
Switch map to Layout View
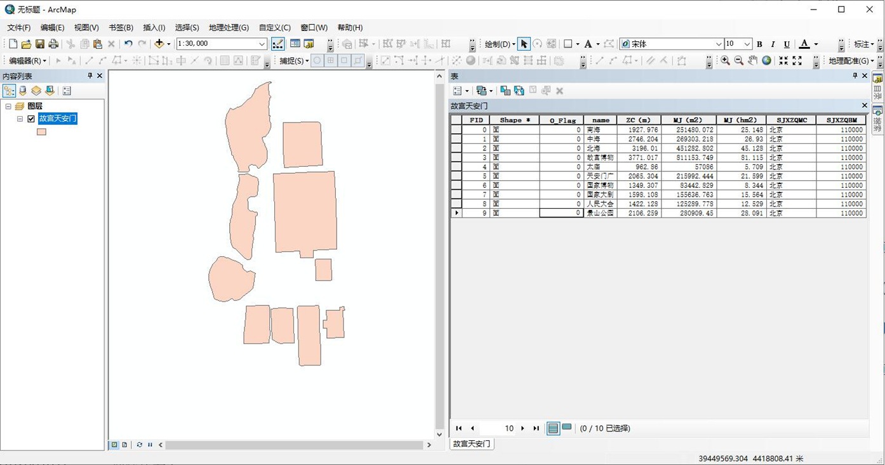coord(124,445)
